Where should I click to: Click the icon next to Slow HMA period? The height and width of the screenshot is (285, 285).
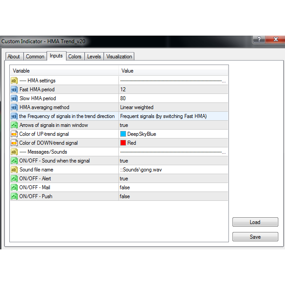click(14, 98)
